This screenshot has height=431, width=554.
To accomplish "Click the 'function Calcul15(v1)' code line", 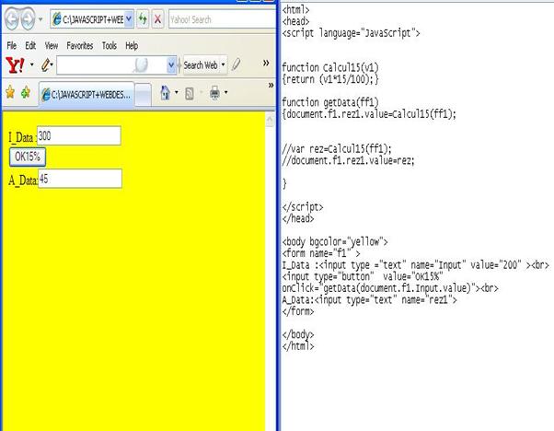I will pos(330,67).
